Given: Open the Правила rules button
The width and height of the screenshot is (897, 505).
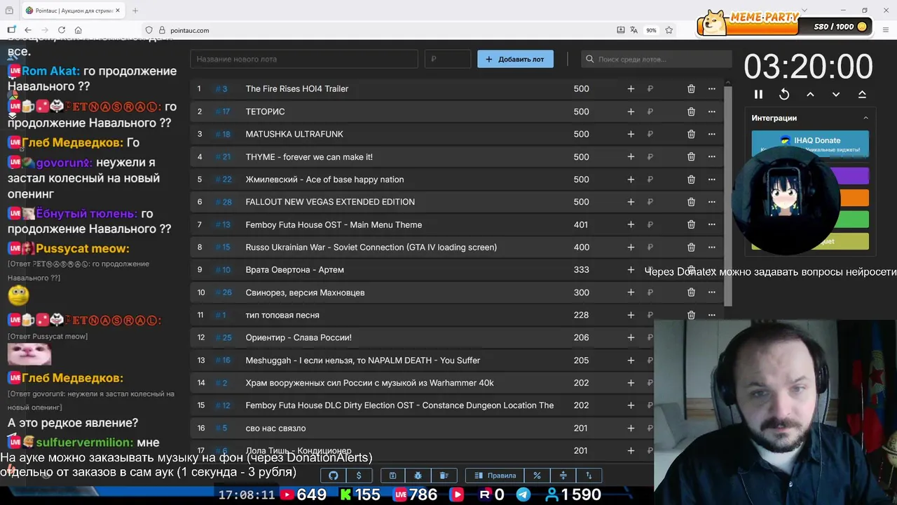Looking at the screenshot, I should pyautogui.click(x=495, y=476).
